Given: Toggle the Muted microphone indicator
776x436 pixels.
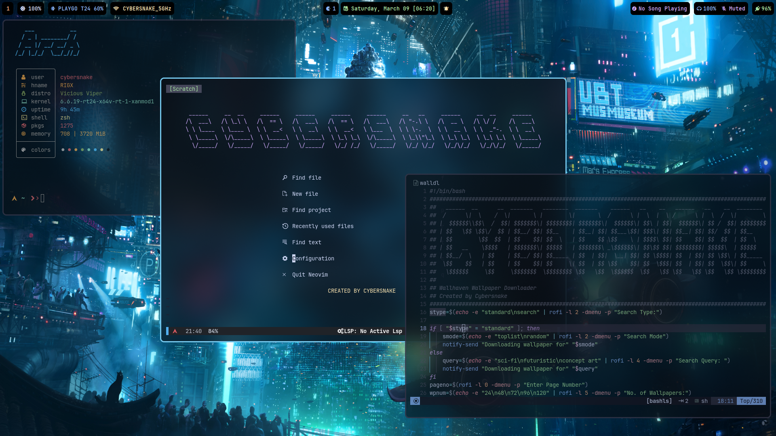Looking at the screenshot, I should (734, 8).
